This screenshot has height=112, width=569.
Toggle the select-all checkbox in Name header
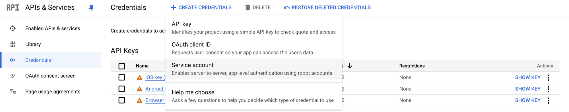[122, 66]
